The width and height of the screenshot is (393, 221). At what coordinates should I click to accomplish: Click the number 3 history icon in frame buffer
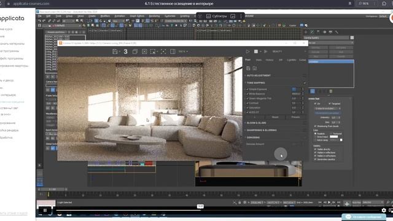tap(125, 52)
